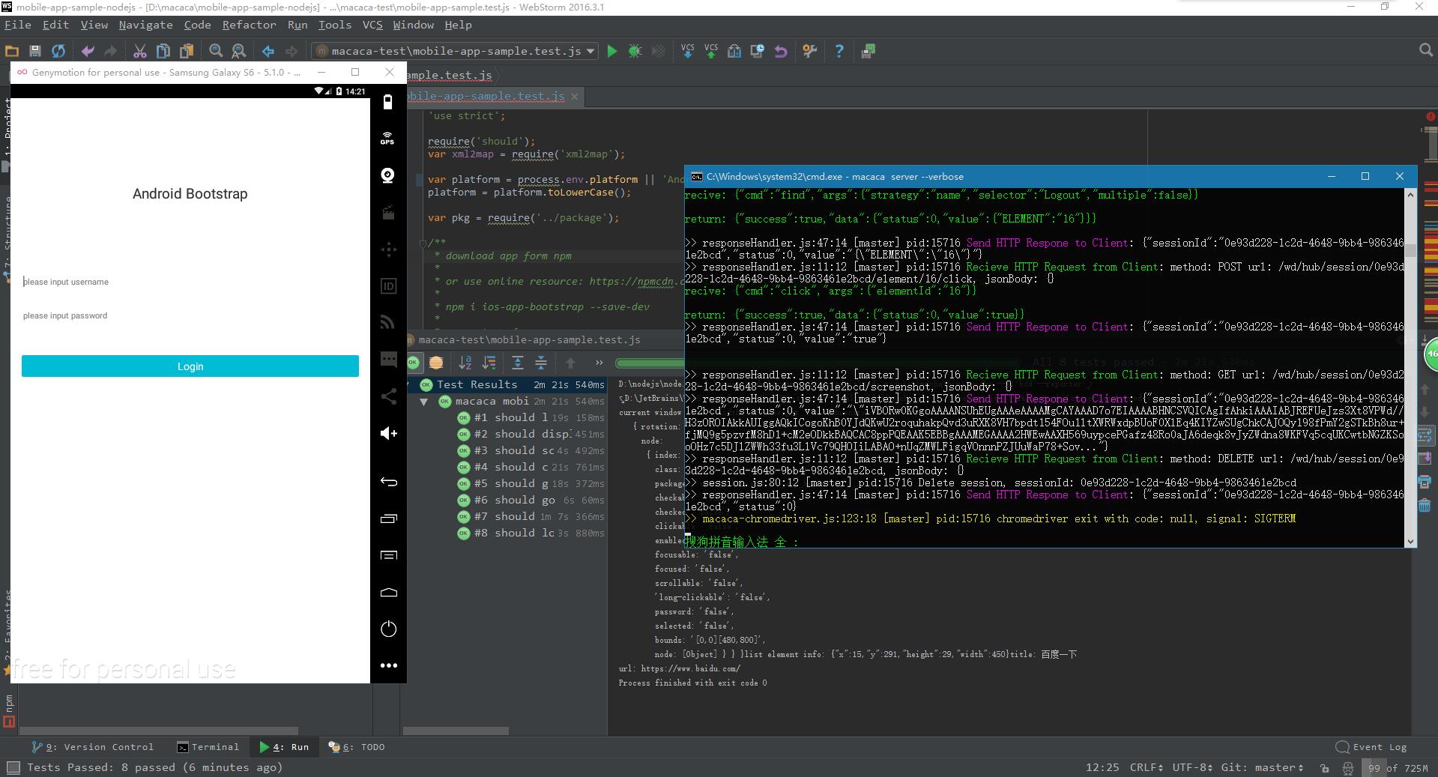This screenshot has width=1438, height=777.
Task: Open more options dots in Genymotion sidebar
Action: (388, 665)
